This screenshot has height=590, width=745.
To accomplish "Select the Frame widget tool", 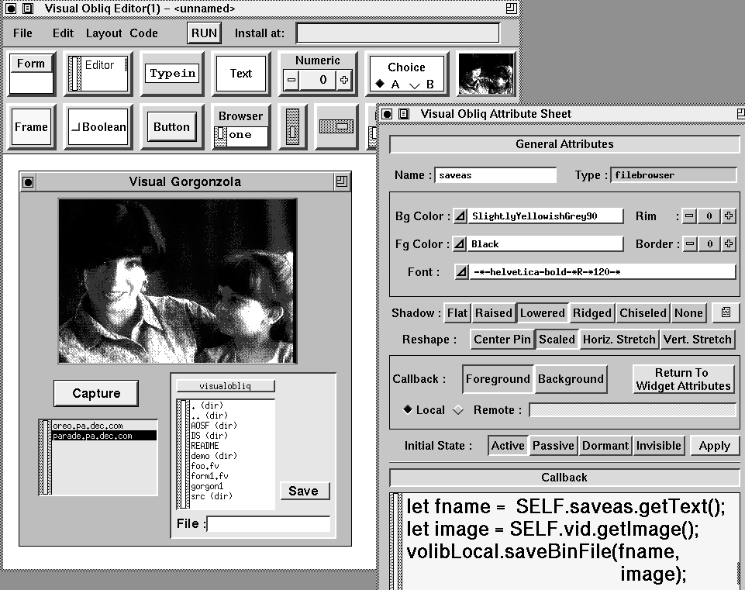I will (31, 127).
